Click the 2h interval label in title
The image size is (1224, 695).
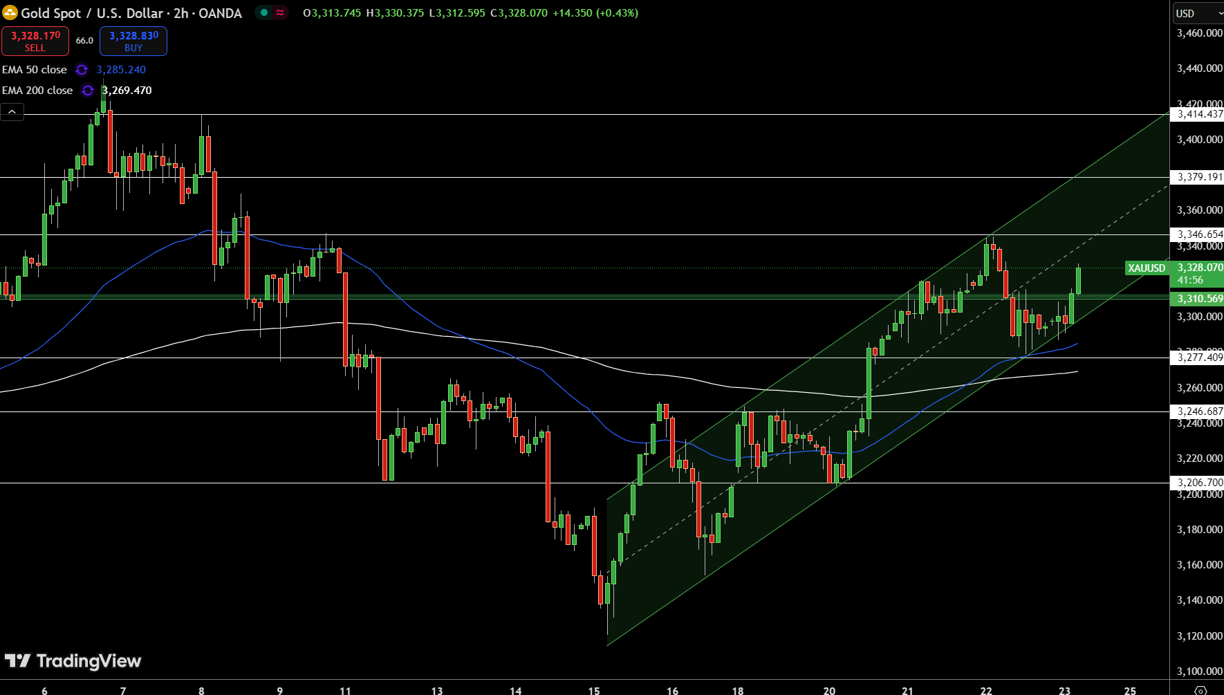click(180, 13)
